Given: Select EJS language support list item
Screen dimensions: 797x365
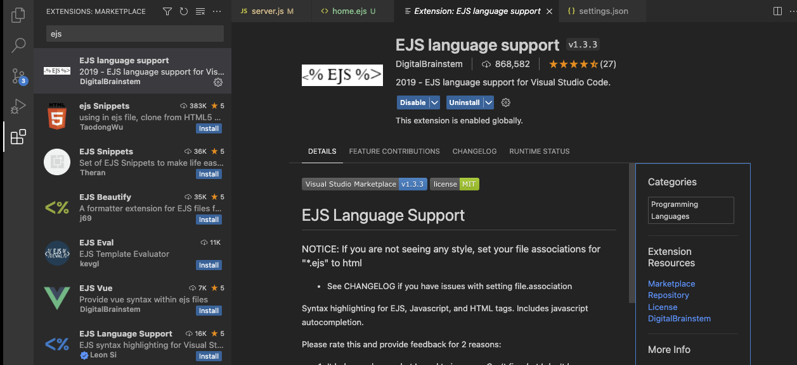Looking at the screenshot, I should click(x=133, y=71).
